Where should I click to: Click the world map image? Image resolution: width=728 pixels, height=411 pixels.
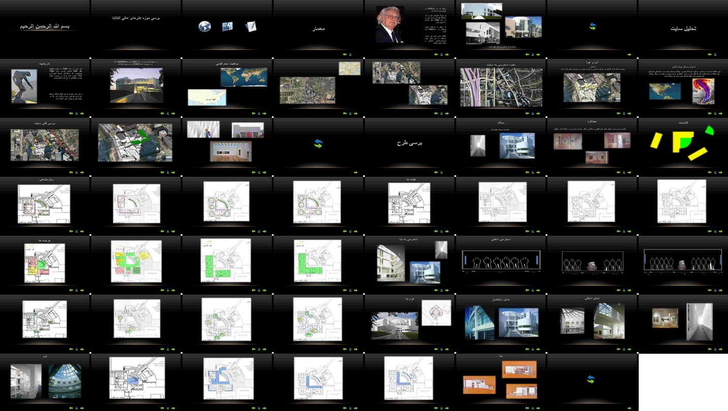244,77
